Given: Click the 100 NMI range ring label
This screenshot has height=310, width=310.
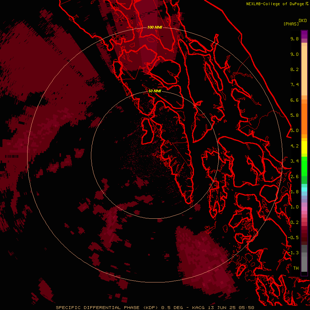Looking at the screenshot, I should point(155,27).
